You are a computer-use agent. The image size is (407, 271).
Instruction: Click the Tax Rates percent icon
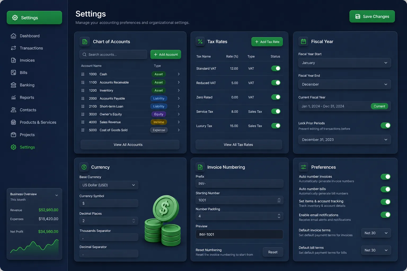[200, 42]
